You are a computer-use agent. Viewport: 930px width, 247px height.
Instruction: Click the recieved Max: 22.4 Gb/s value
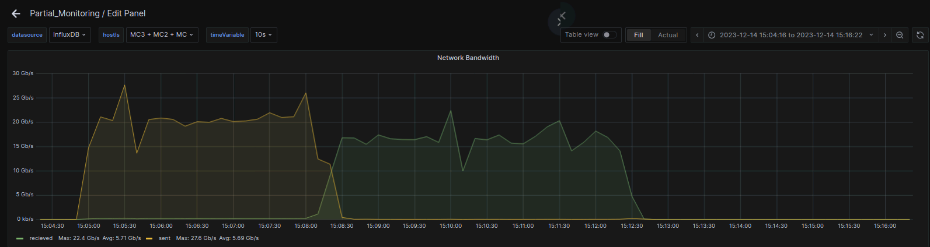[79, 238]
